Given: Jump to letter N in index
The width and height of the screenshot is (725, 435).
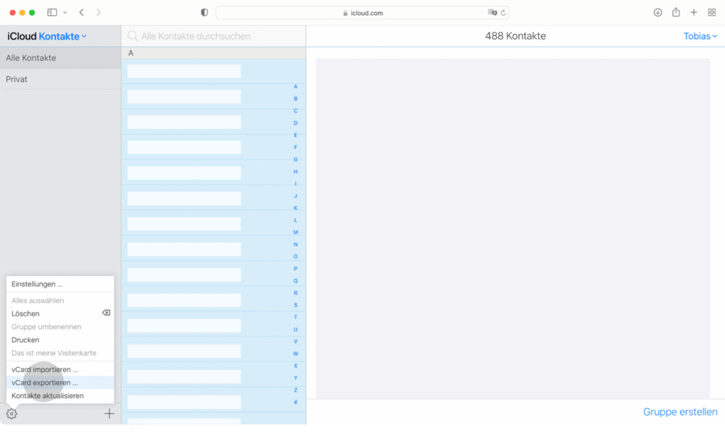Looking at the screenshot, I should pyautogui.click(x=296, y=244).
